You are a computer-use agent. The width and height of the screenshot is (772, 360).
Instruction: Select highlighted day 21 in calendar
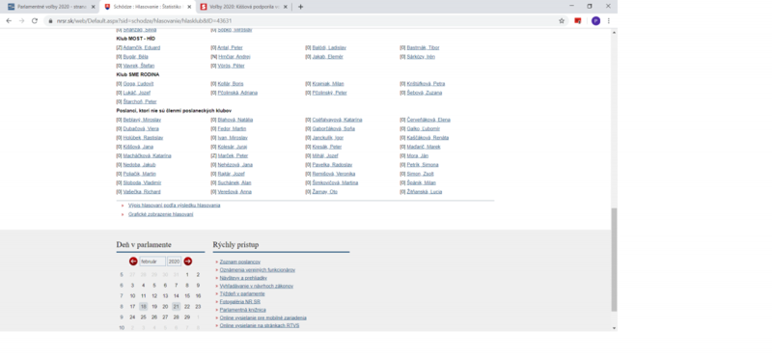[x=177, y=306]
